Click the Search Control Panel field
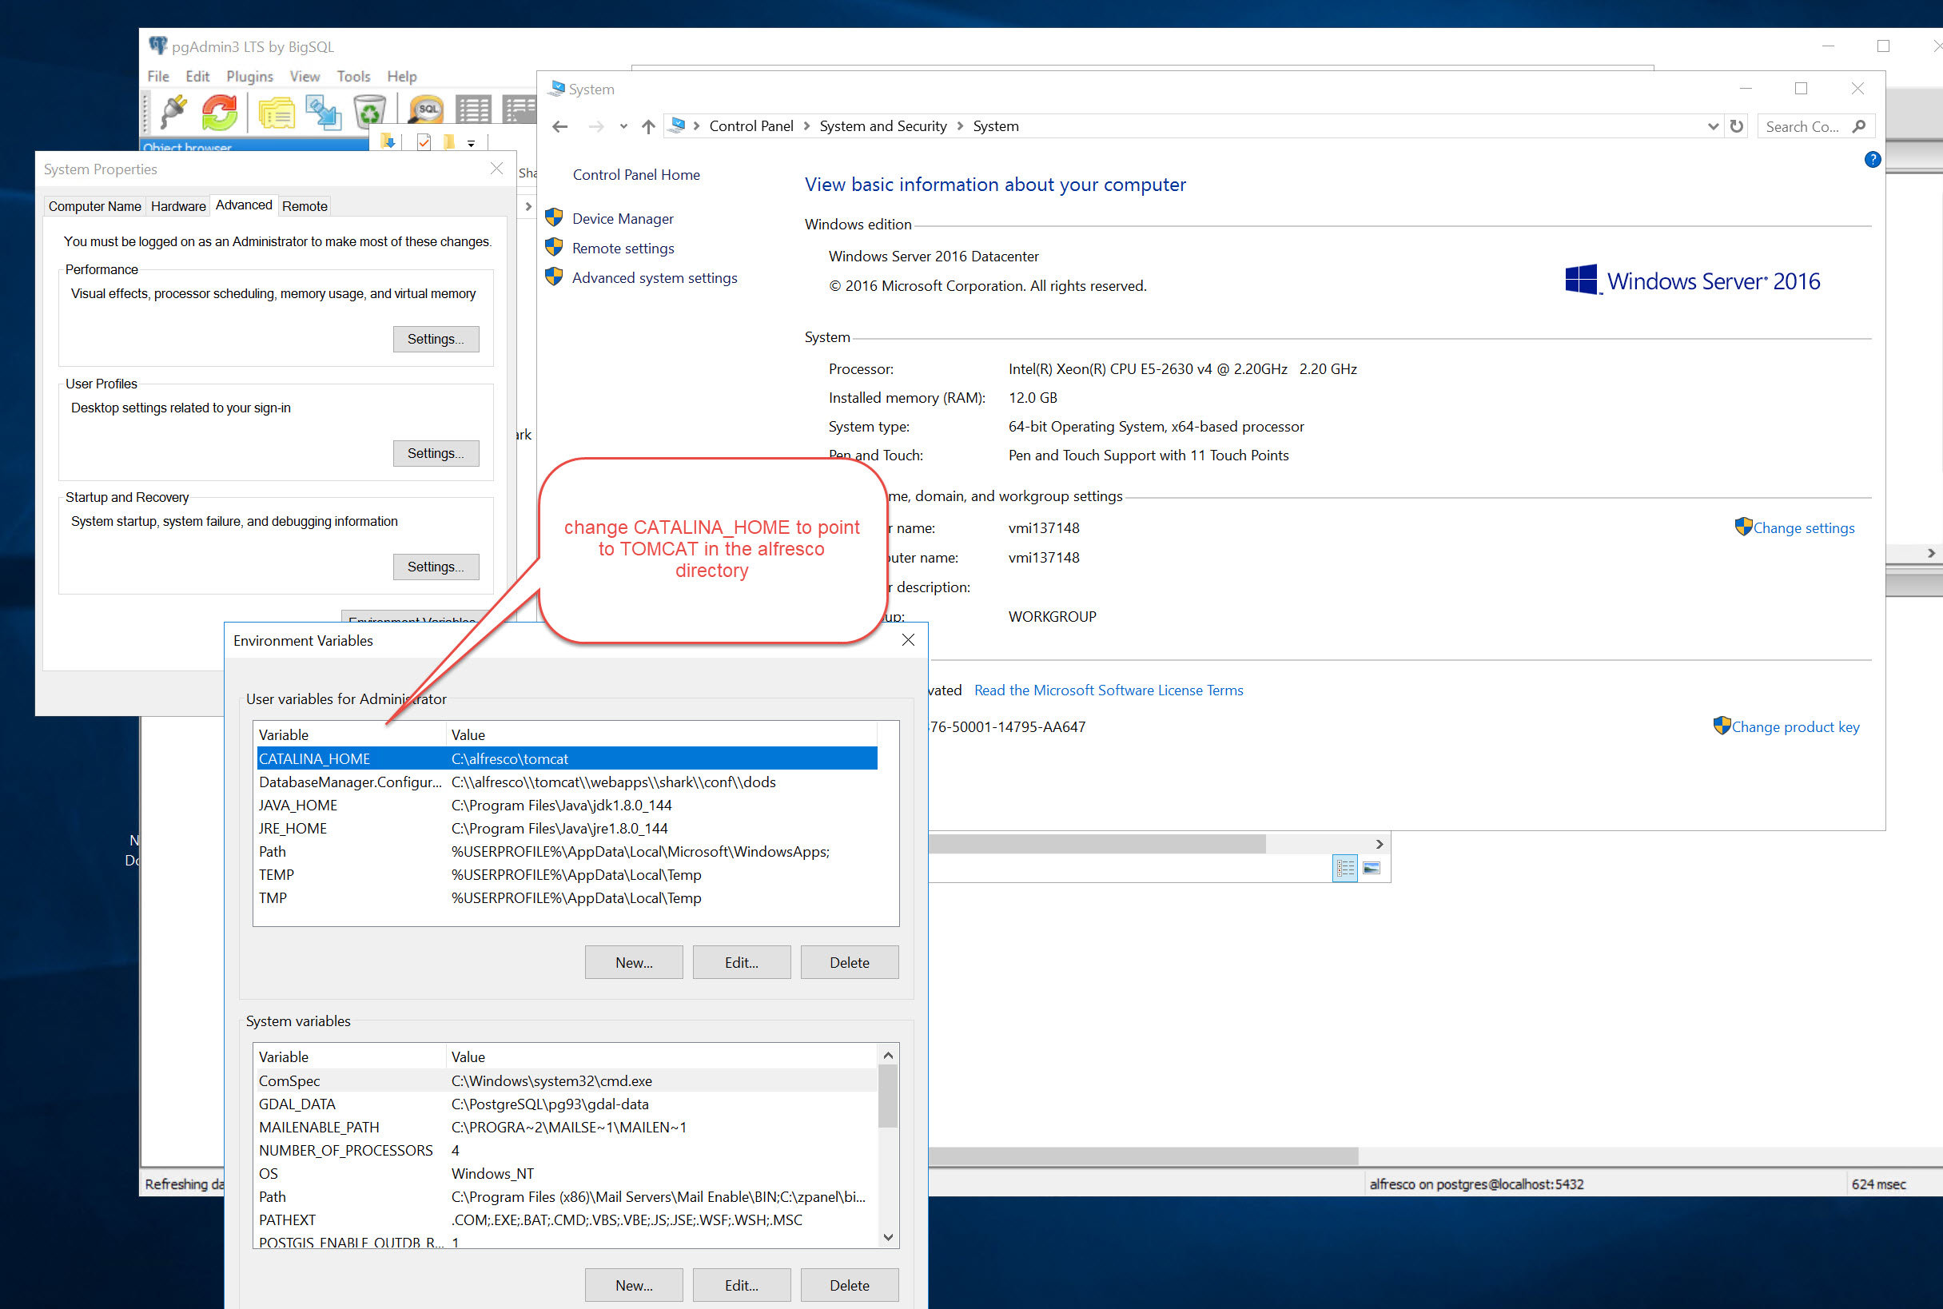This screenshot has width=1943, height=1309. (x=1802, y=126)
